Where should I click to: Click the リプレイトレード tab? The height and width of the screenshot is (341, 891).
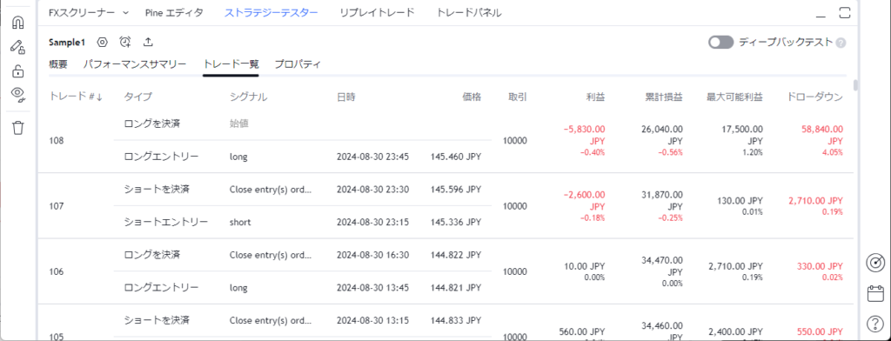(x=378, y=12)
